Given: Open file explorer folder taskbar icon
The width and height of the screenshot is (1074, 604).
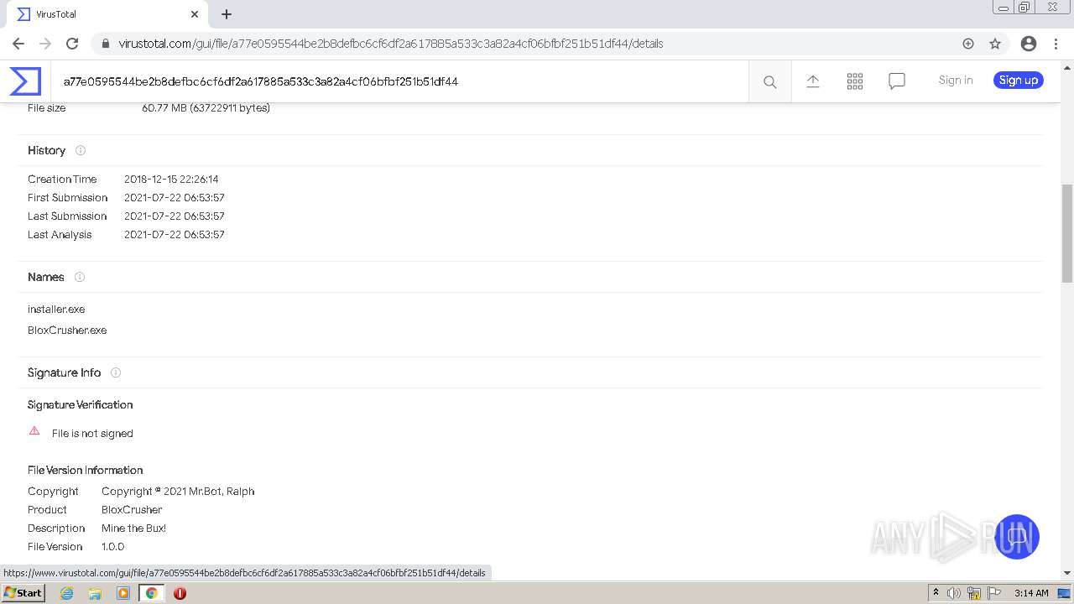Looking at the screenshot, I should [x=95, y=593].
